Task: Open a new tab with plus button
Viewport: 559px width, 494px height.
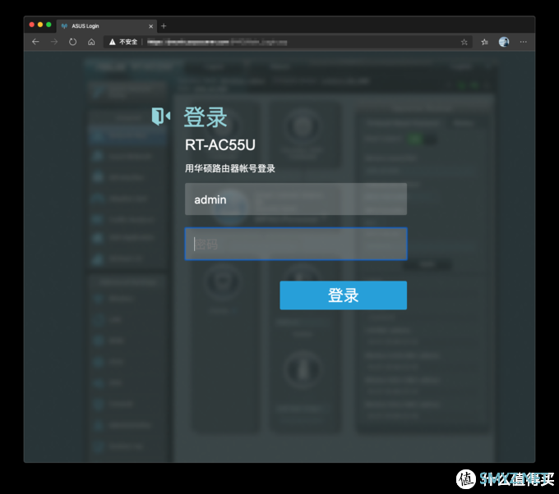Action: (x=164, y=26)
